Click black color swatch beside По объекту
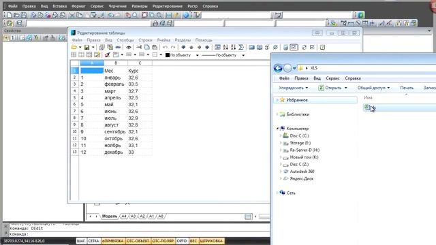This screenshot has width=436, height=245. 168,55
